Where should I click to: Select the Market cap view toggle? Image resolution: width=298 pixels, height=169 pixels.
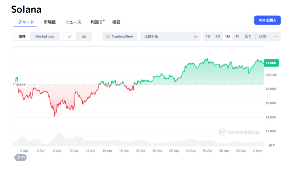click(45, 36)
